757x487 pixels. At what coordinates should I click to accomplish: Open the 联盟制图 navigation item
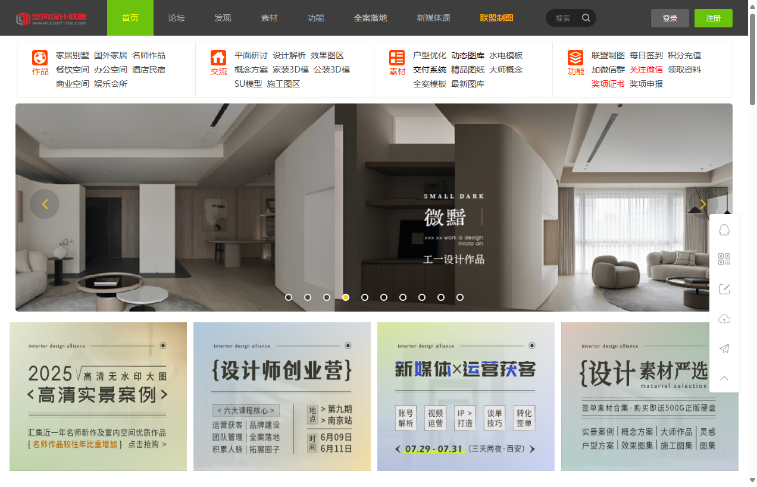click(x=496, y=18)
